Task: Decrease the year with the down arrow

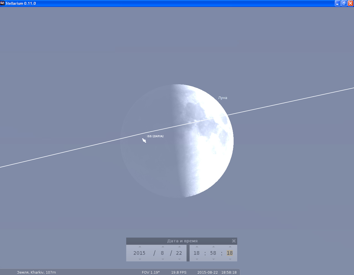Action: click(140, 259)
